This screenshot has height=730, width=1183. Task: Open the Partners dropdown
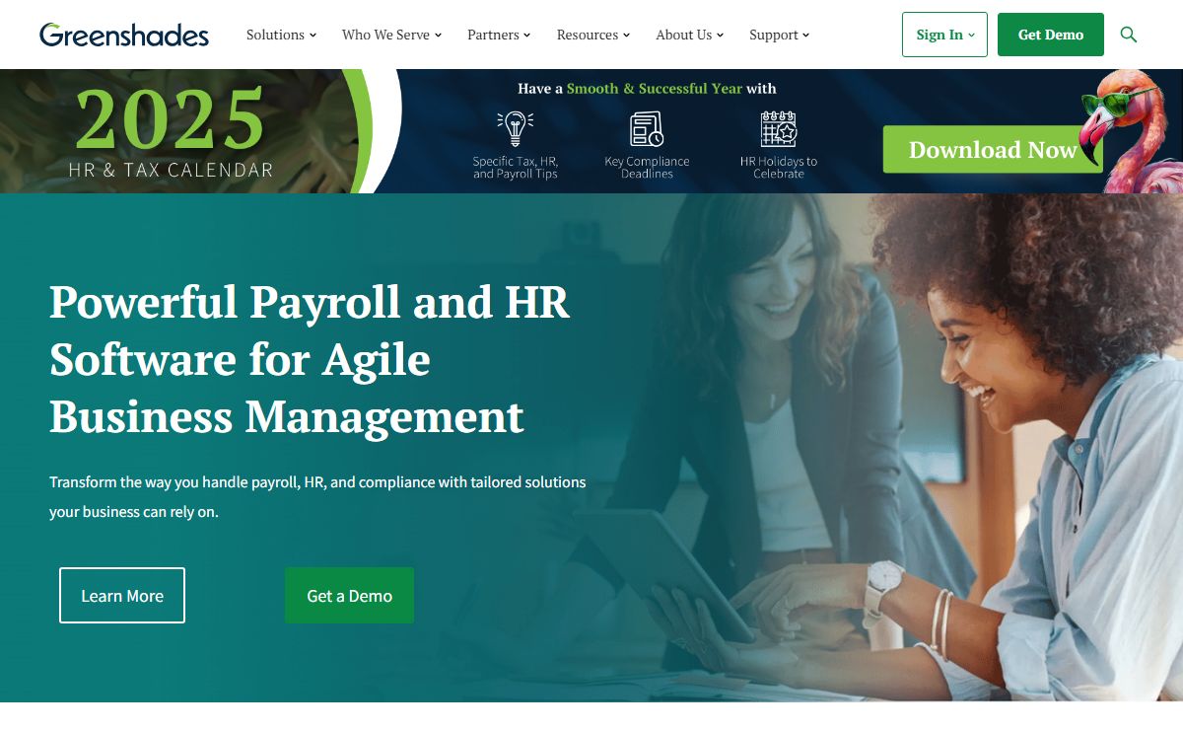tap(499, 35)
